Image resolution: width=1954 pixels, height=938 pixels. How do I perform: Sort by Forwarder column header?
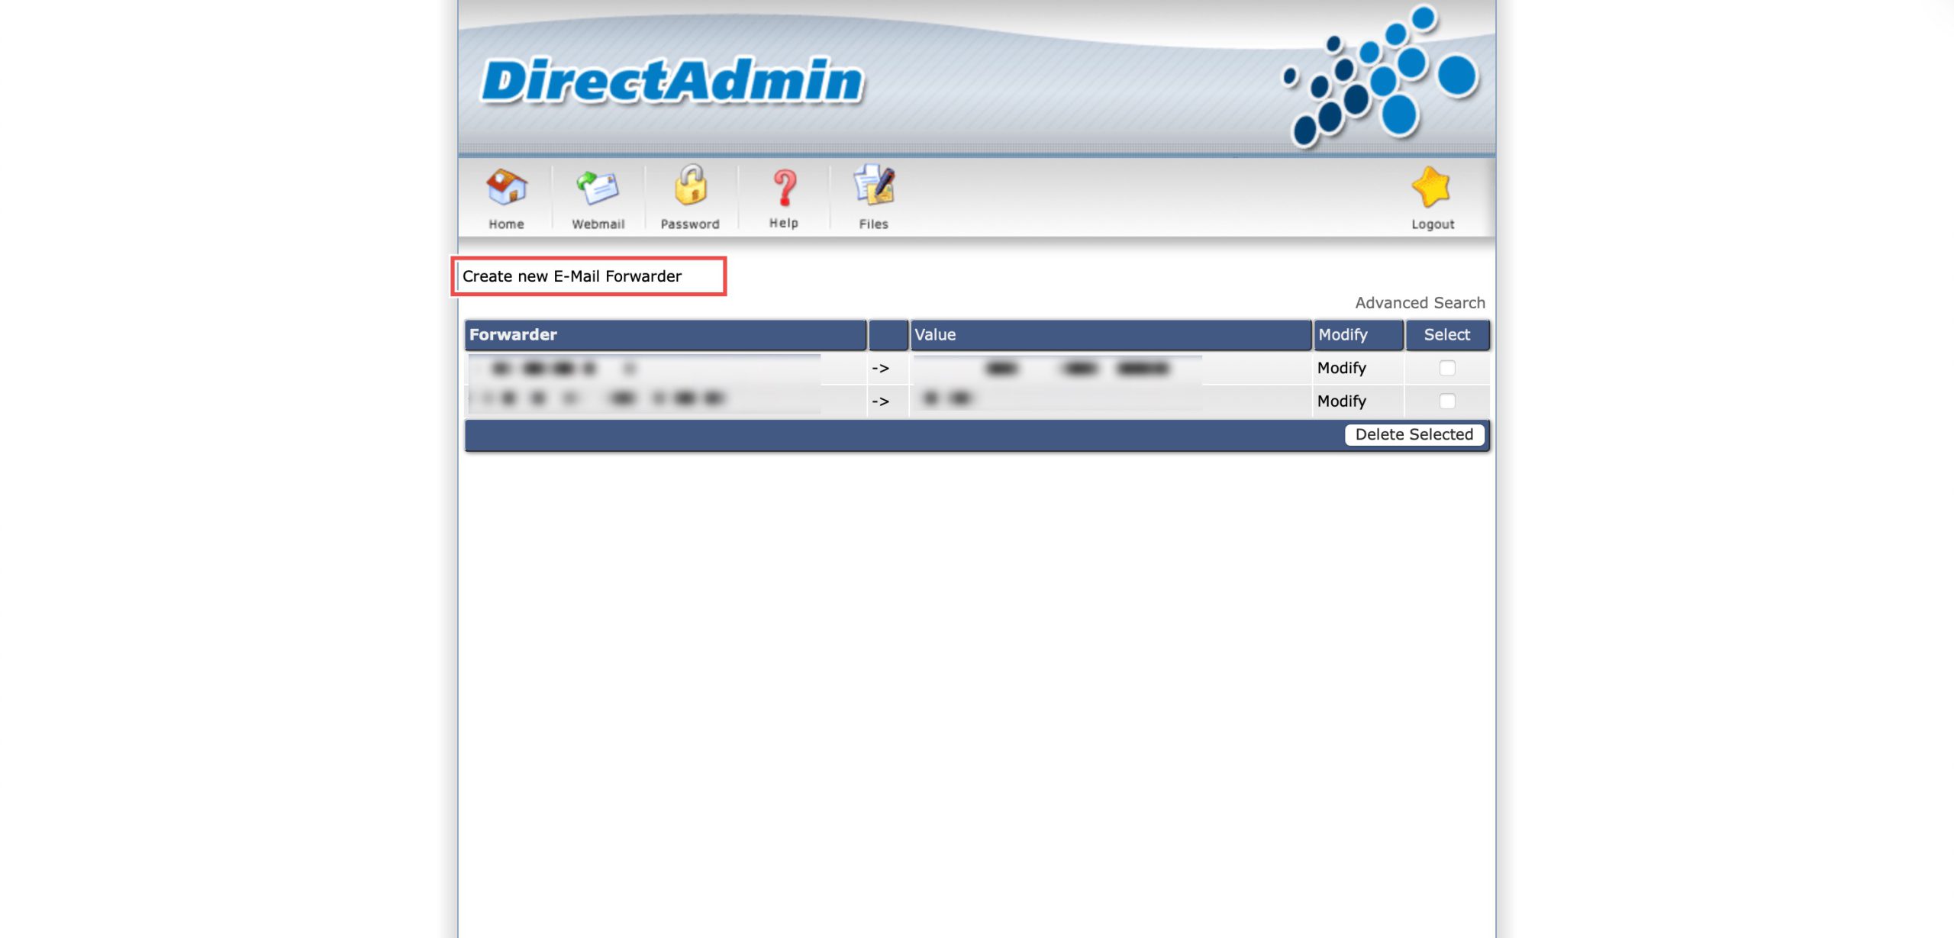tap(513, 334)
